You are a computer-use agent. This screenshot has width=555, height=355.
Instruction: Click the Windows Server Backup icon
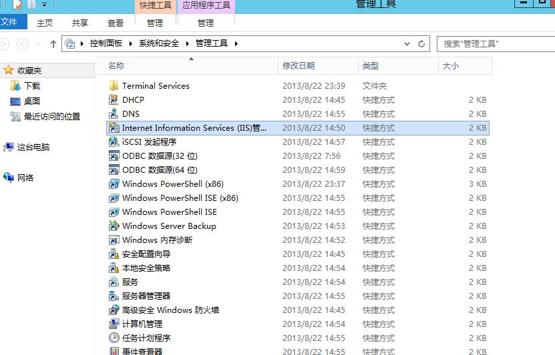click(114, 226)
